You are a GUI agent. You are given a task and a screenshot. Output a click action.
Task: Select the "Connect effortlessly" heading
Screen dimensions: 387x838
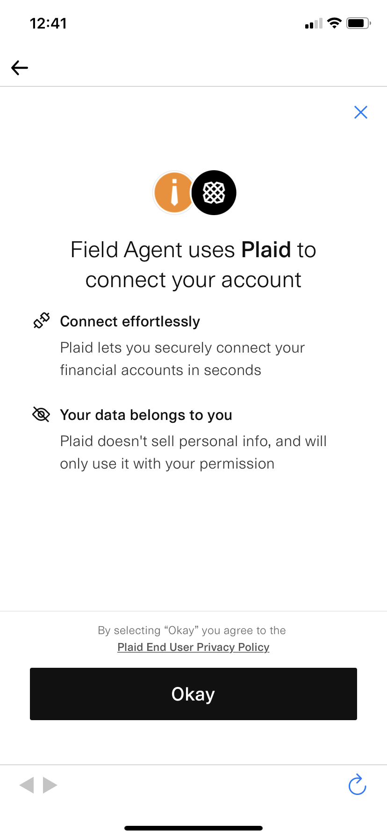[130, 322]
